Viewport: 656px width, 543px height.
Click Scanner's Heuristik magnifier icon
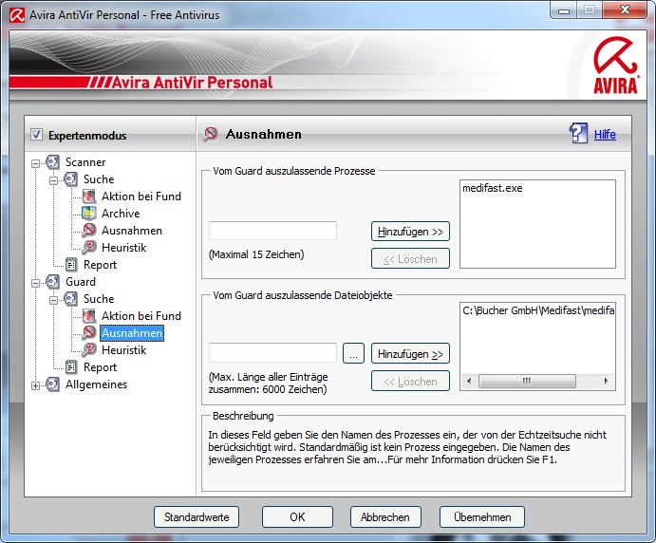click(88, 247)
